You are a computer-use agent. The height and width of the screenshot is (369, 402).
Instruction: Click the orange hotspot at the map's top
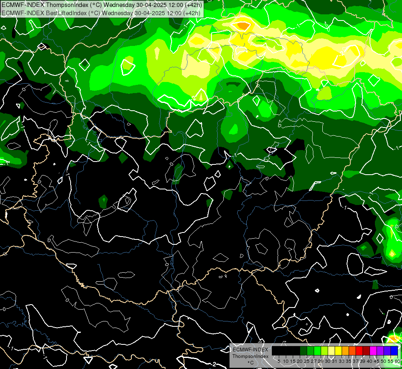[x=242, y=25]
